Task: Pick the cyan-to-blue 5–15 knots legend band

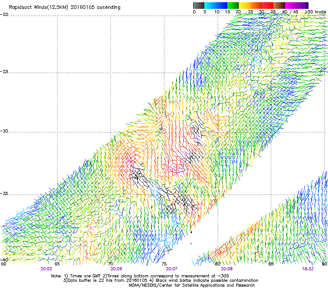Action: (x=216, y=5)
